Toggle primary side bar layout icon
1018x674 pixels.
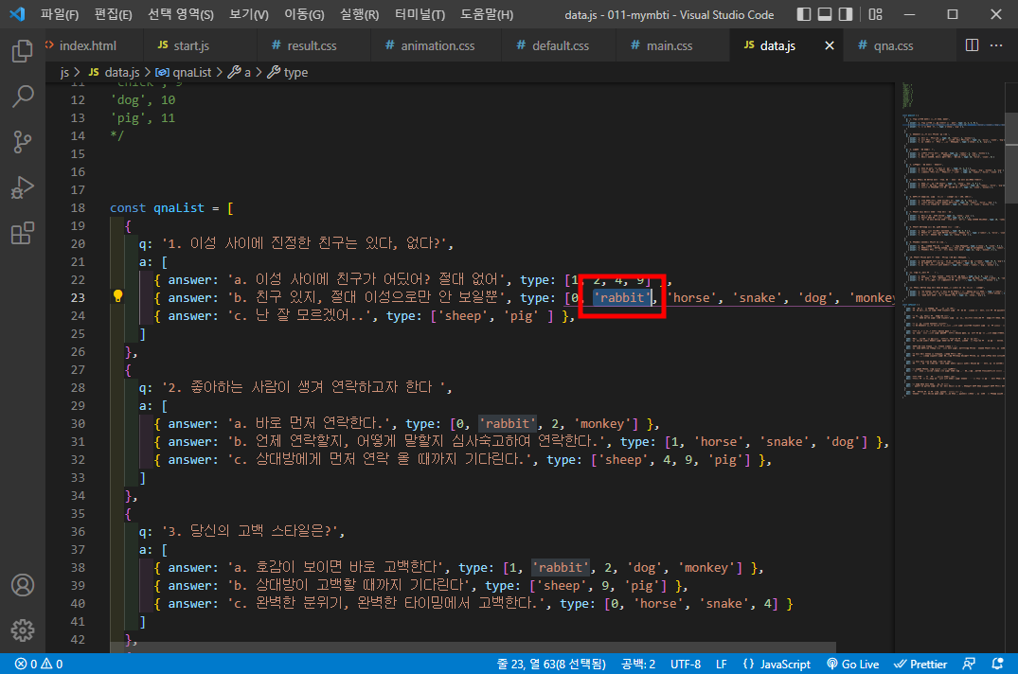click(x=804, y=14)
